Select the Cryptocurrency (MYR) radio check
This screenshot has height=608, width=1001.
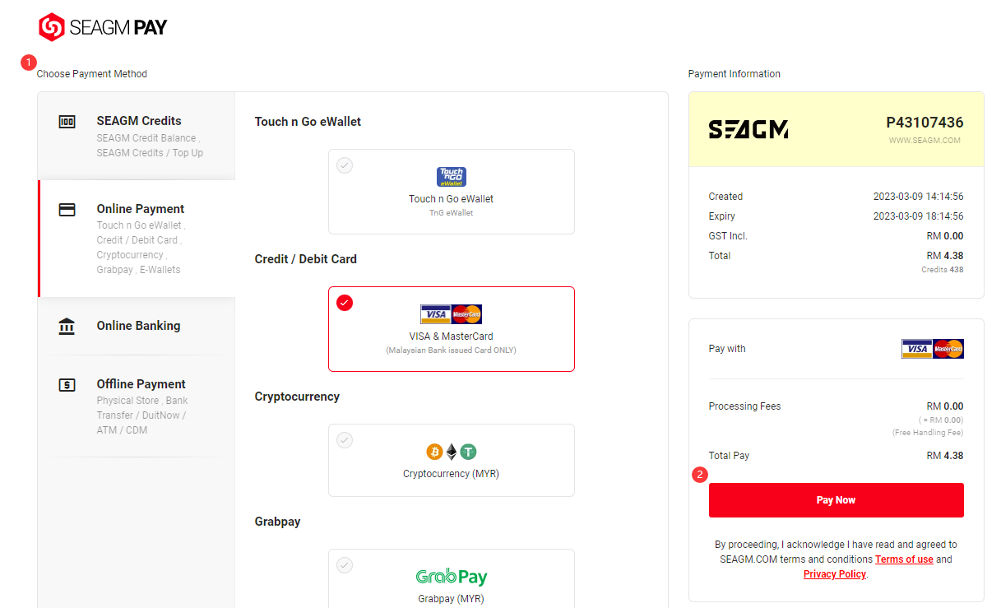[345, 440]
